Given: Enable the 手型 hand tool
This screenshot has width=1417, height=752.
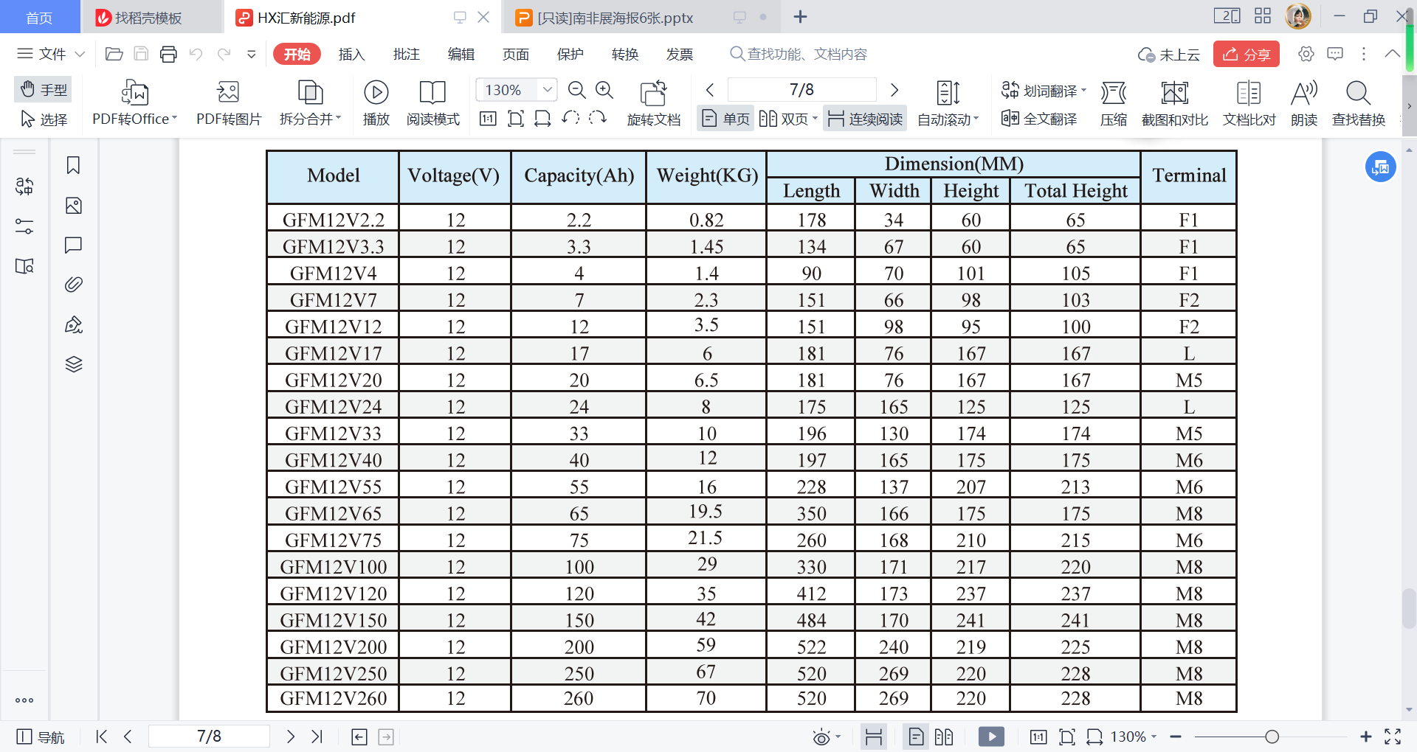Looking at the screenshot, I should pyautogui.click(x=44, y=89).
